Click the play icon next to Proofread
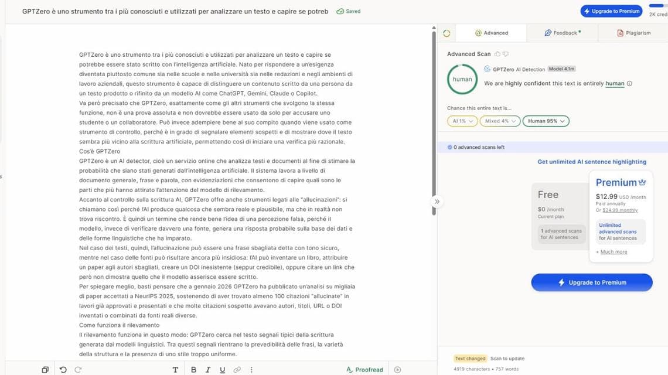 tap(397, 370)
